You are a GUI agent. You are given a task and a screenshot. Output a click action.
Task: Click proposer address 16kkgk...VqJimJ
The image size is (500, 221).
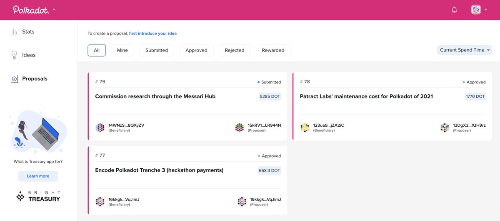[x=266, y=199]
